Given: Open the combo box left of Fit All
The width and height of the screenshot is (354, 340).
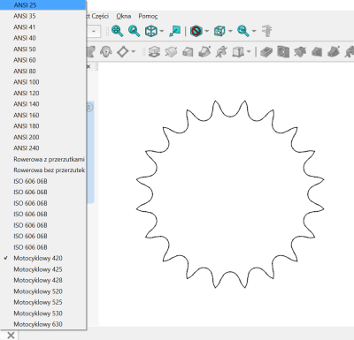Looking at the screenshot, I should (94, 31).
